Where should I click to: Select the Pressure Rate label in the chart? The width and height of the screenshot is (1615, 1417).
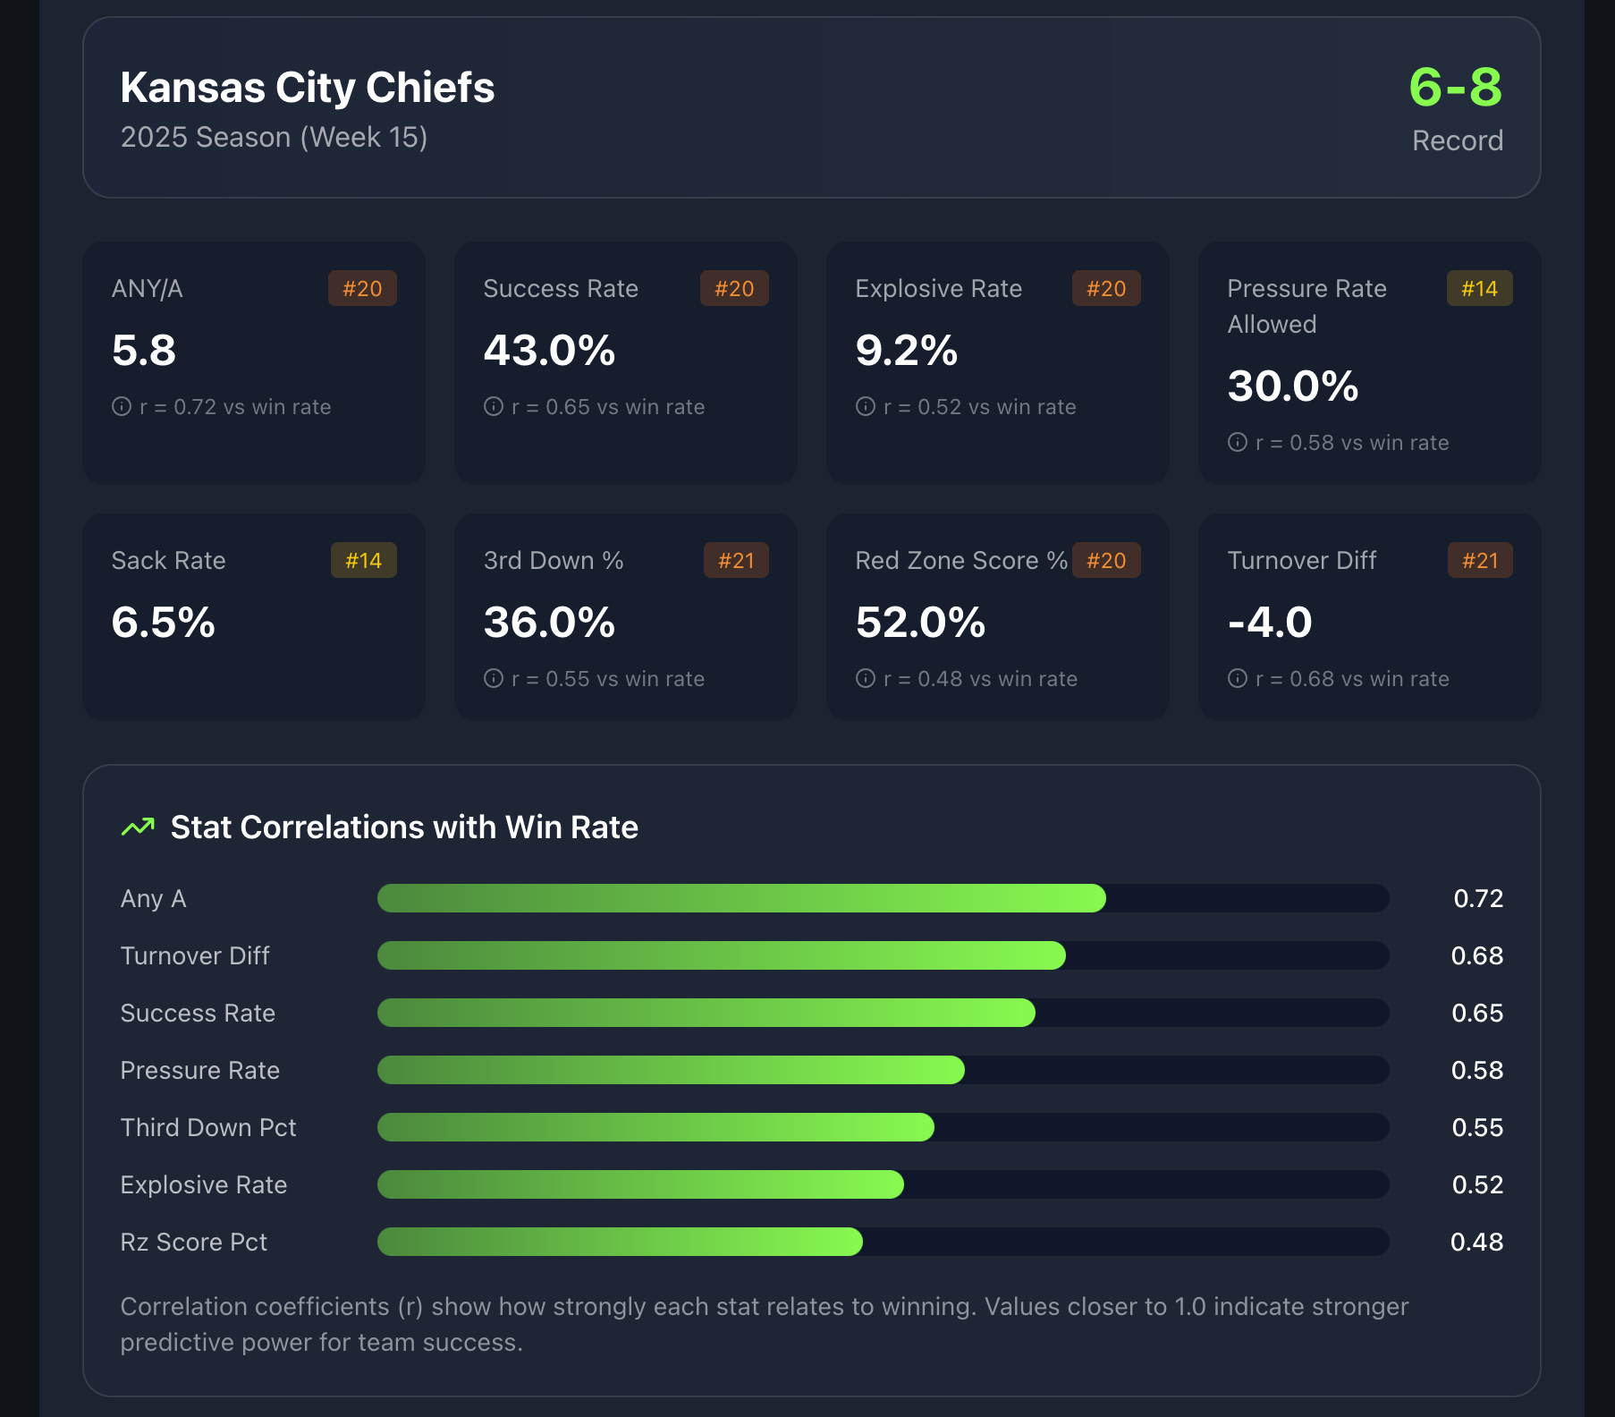tap(200, 1070)
